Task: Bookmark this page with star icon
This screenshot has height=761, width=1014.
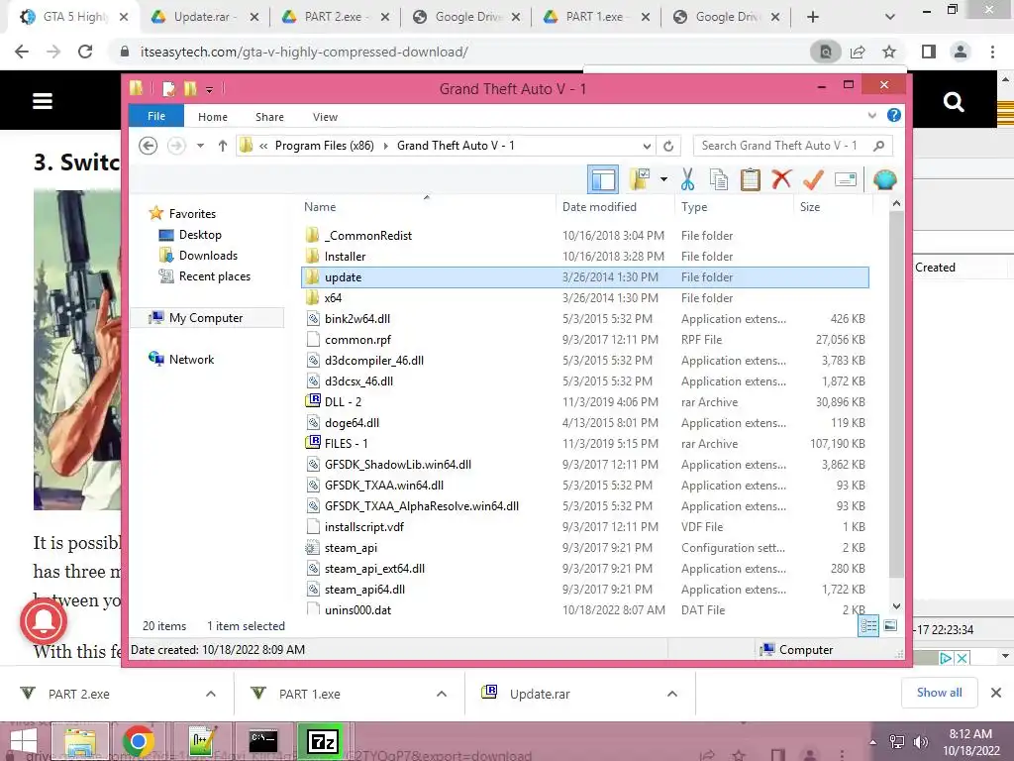Action: (x=889, y=52)
